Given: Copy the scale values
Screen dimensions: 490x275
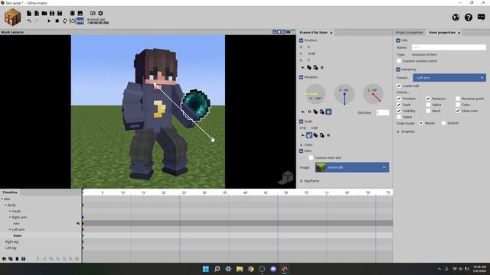Looking at the screenshot, I should pos(315,135).
